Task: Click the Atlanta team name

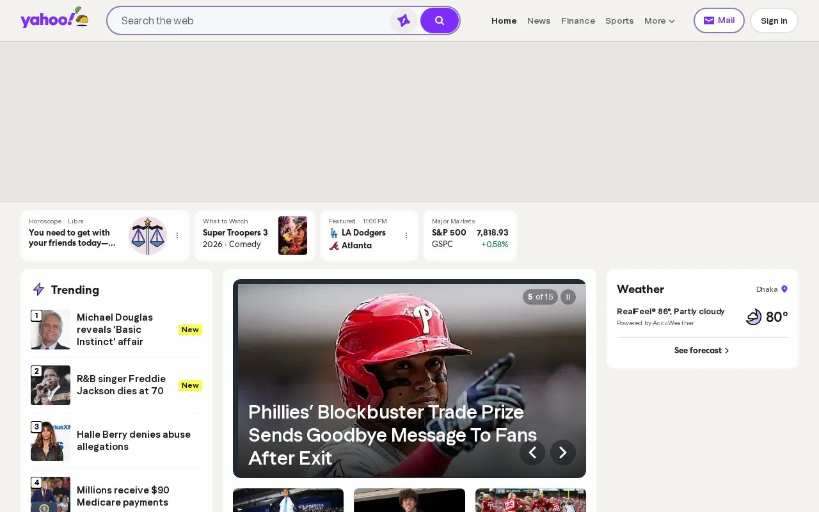Action: click(356, 246)
